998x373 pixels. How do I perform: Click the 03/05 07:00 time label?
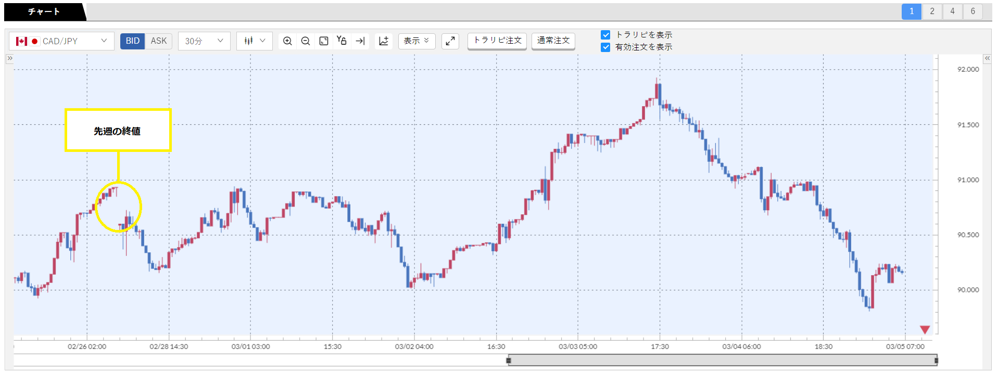tap(905, 346)
